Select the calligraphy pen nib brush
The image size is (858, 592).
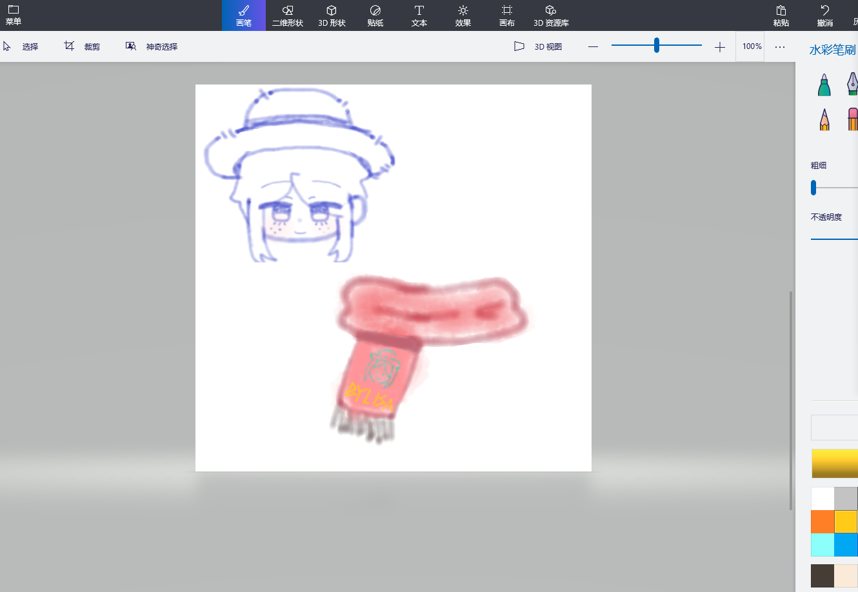click(852, 84)
